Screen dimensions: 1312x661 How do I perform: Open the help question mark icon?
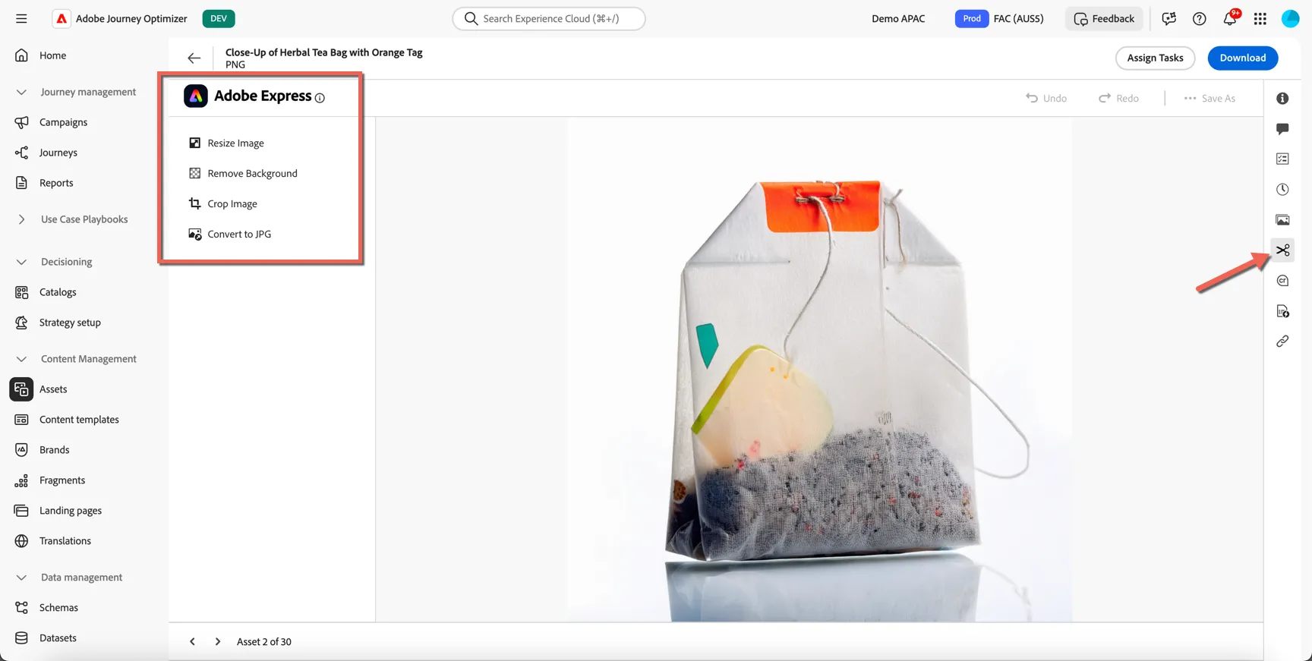(x=1200, y=19)
